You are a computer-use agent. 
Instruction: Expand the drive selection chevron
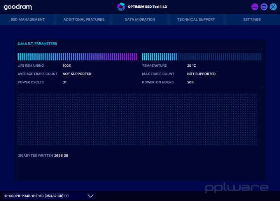tap(91, 196)
